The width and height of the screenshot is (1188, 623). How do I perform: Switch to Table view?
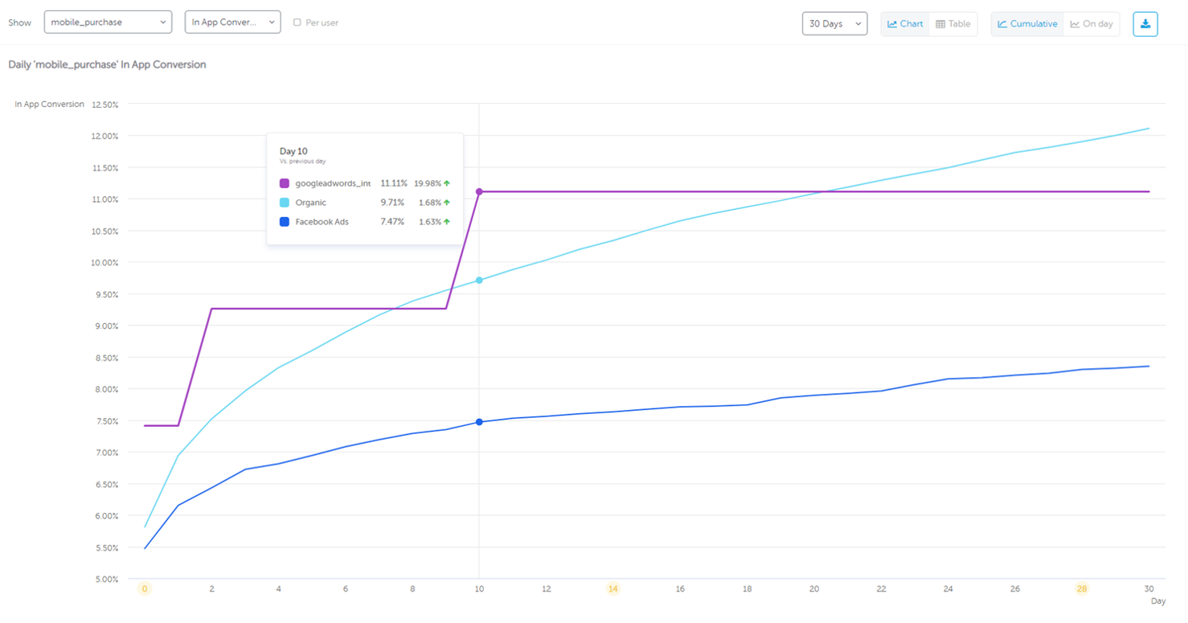pyautogui.click(x=952, y=24)
